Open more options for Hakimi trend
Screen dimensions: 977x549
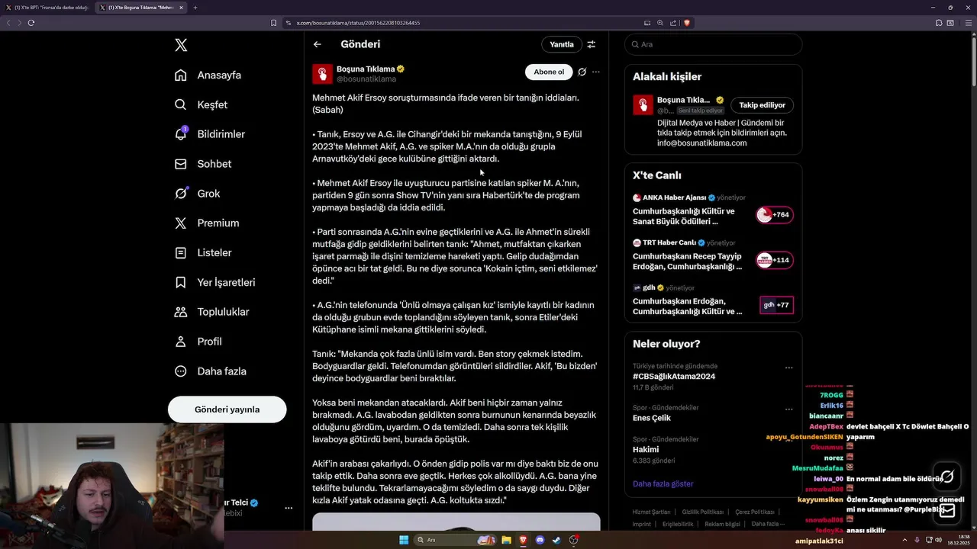(x=788, y=441)
